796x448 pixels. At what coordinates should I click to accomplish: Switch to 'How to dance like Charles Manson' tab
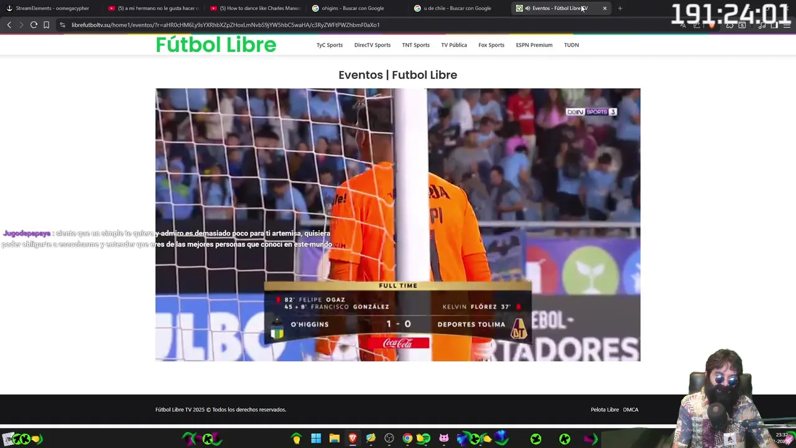[255, 8]
